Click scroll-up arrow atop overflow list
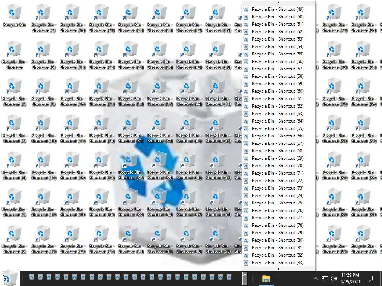The image size is (382, 286). (278, 3)
